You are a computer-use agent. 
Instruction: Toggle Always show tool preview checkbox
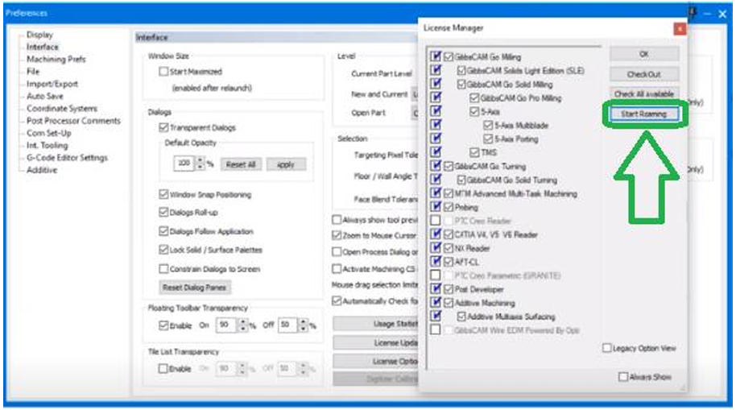click(x=337, y=219)
